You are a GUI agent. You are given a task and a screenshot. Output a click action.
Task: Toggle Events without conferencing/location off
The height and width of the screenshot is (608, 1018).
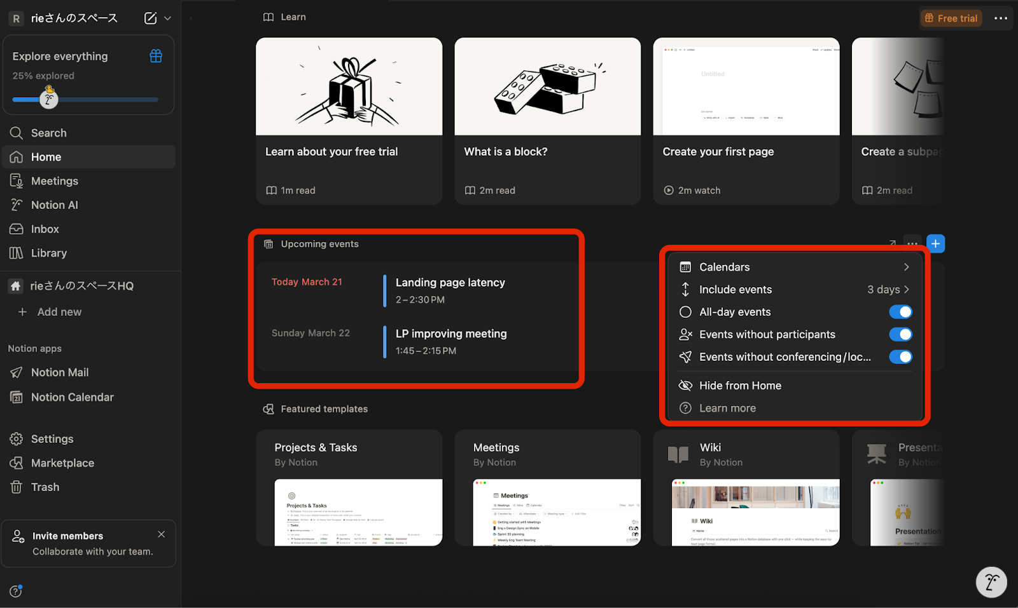[x=900, y=356]
